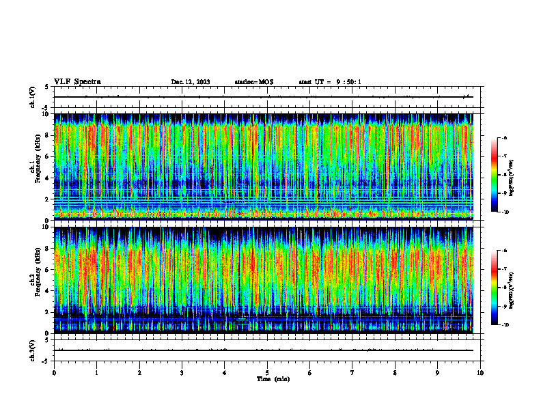Click the ch.2 spectrogram color scale bar

(495, 288)
